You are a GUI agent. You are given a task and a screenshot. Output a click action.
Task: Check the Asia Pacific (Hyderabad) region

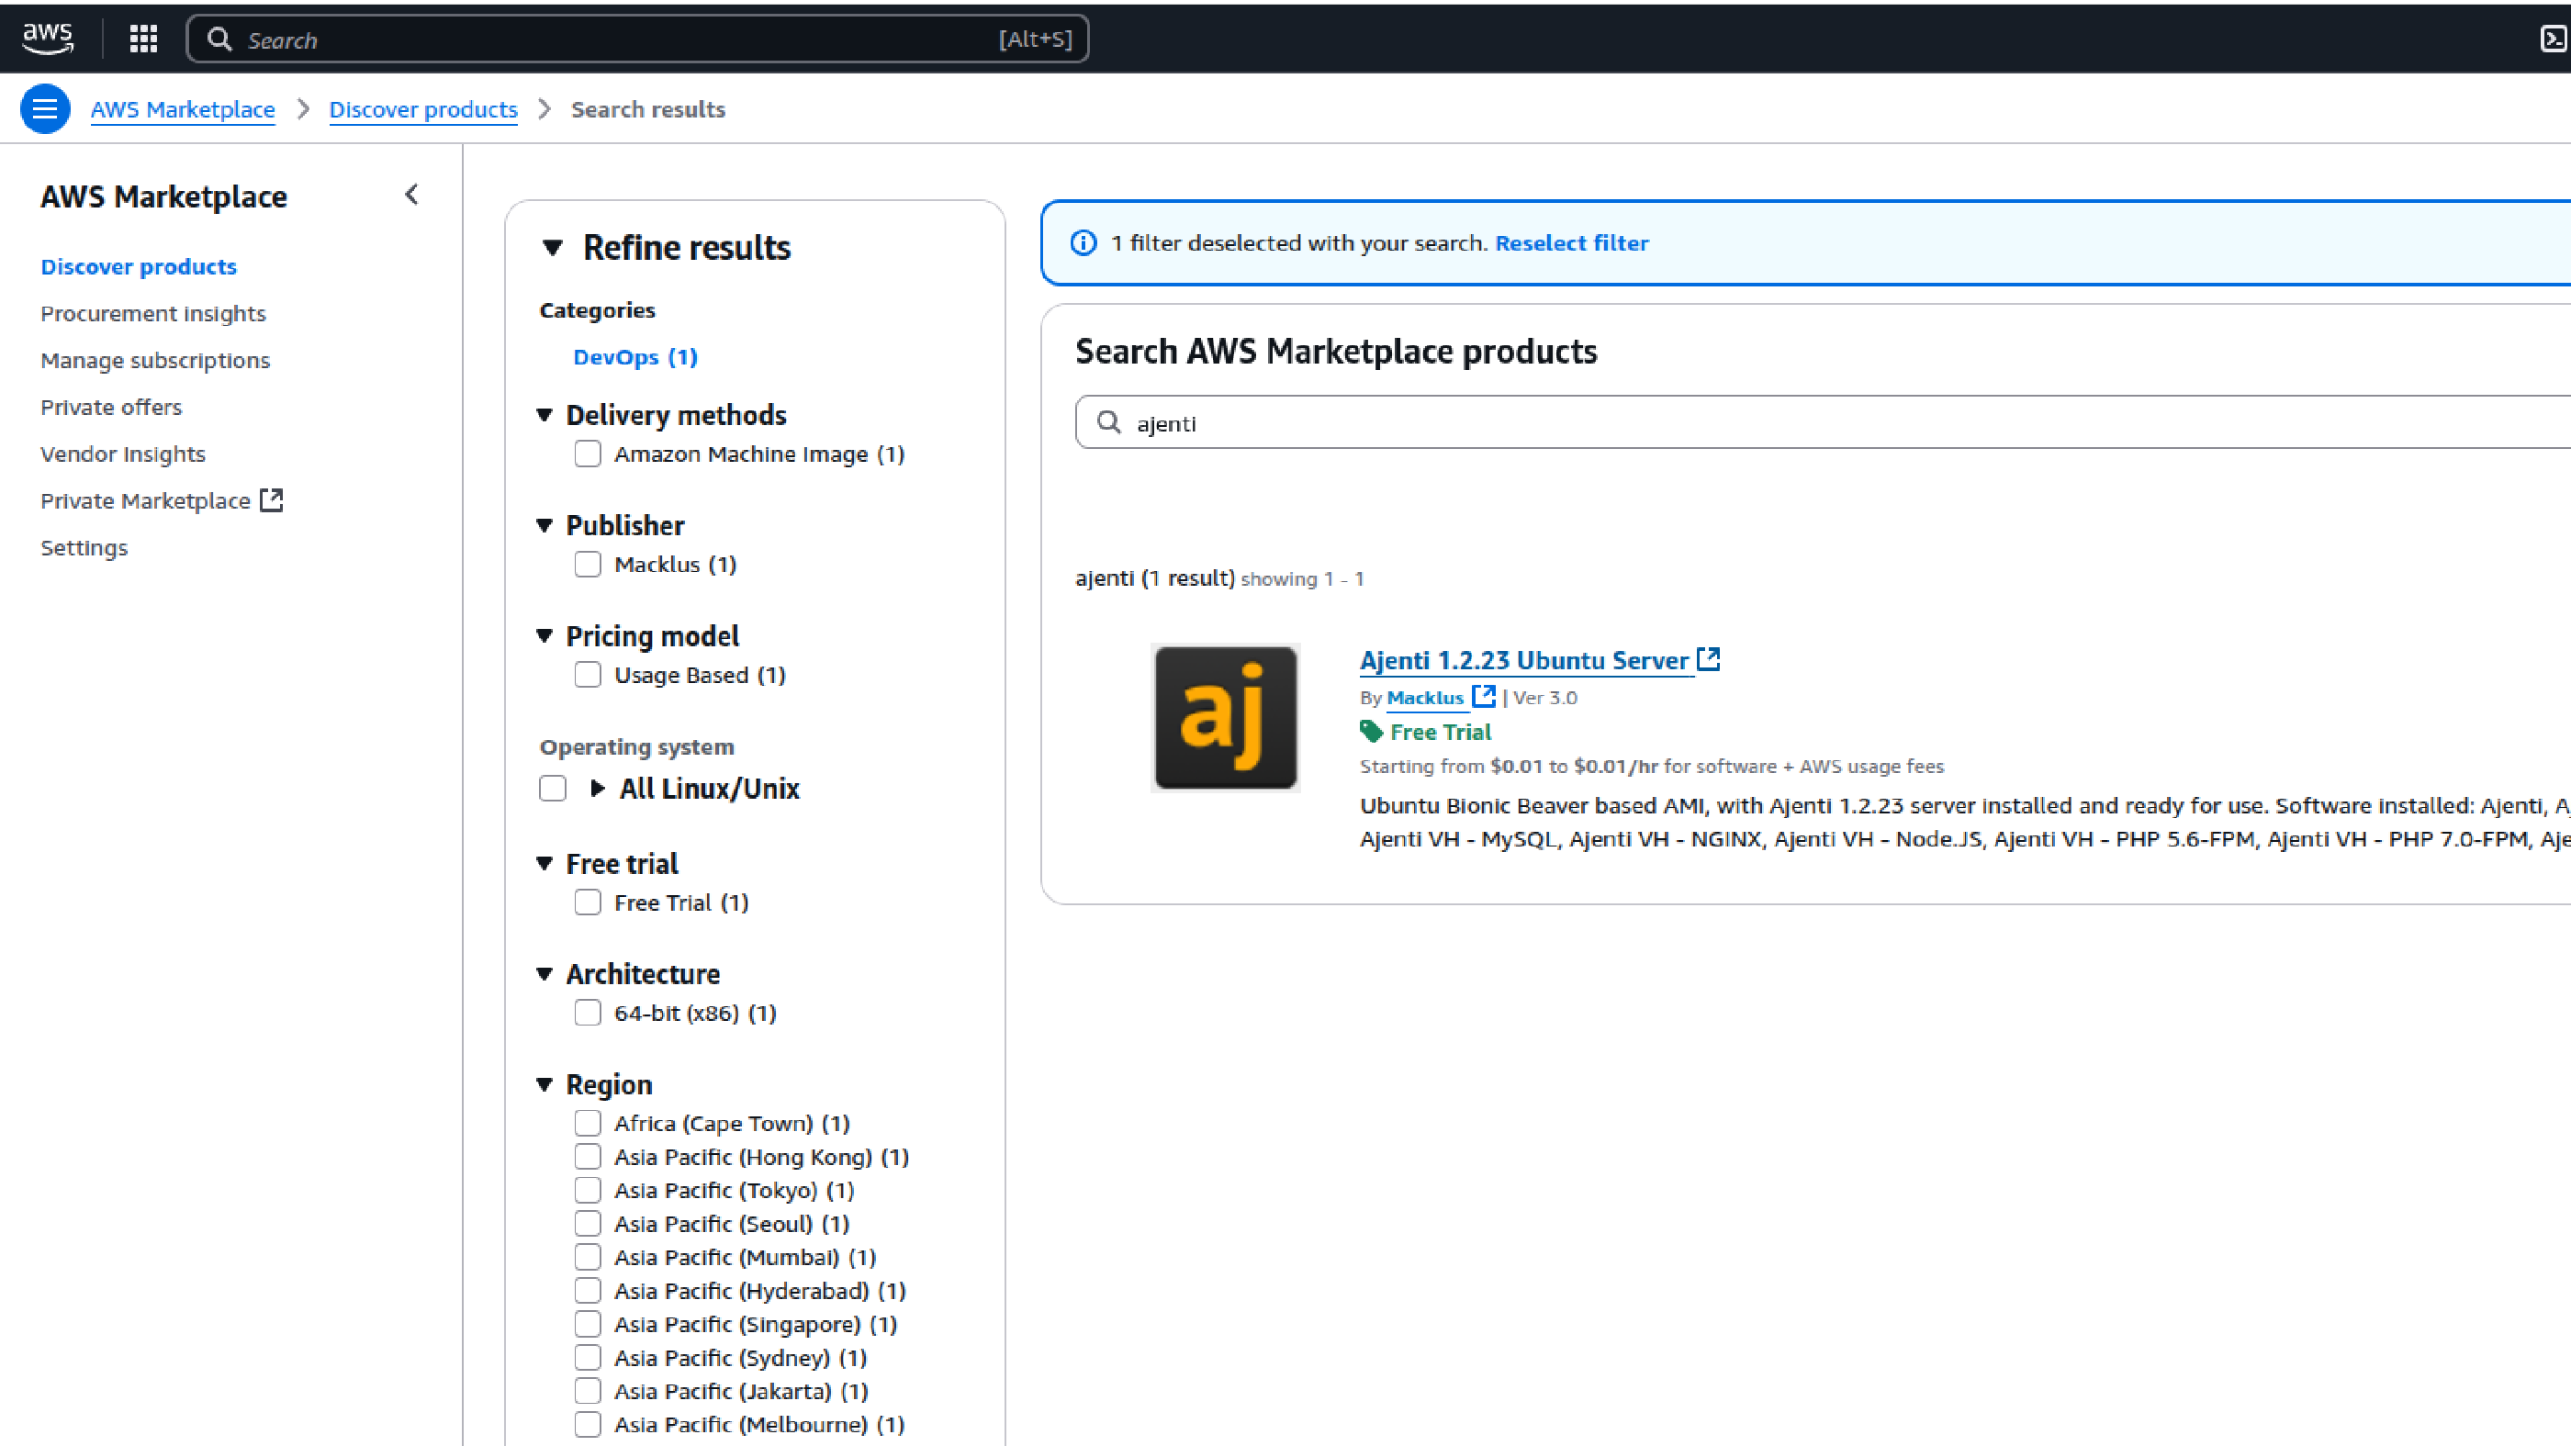coord(588,1290)
